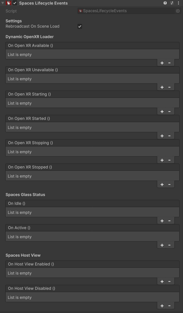Open component three-dot context menu

[178, 3]
